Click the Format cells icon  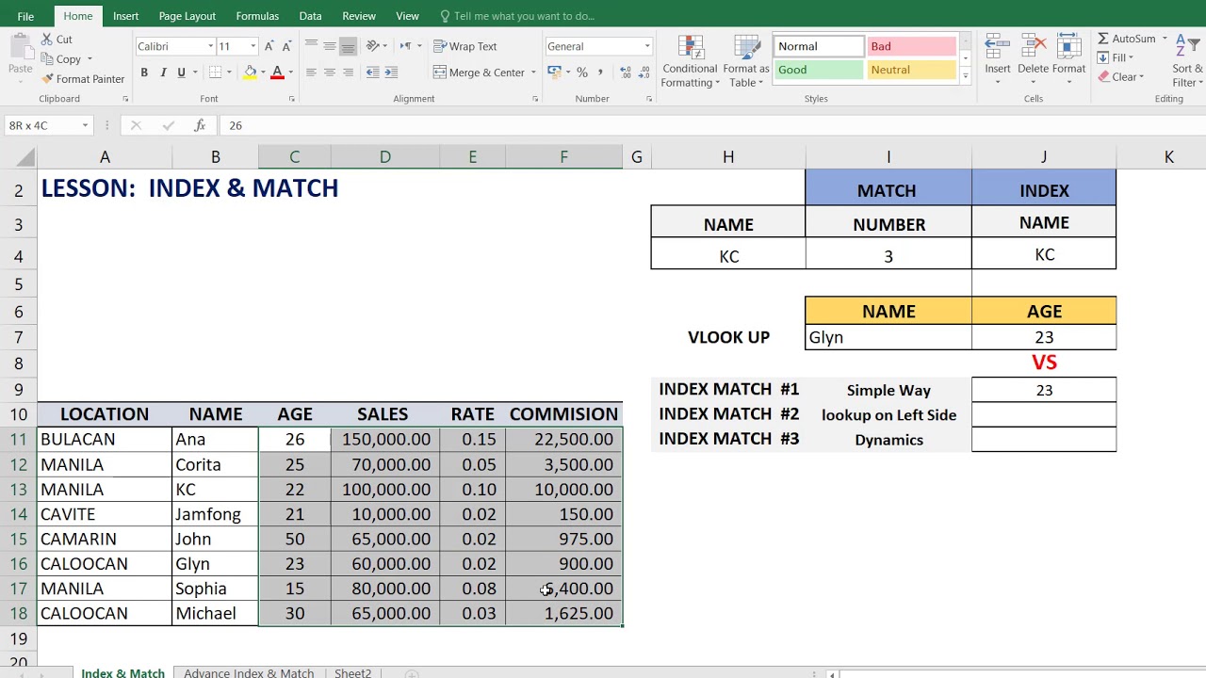tap(1068, 48)
